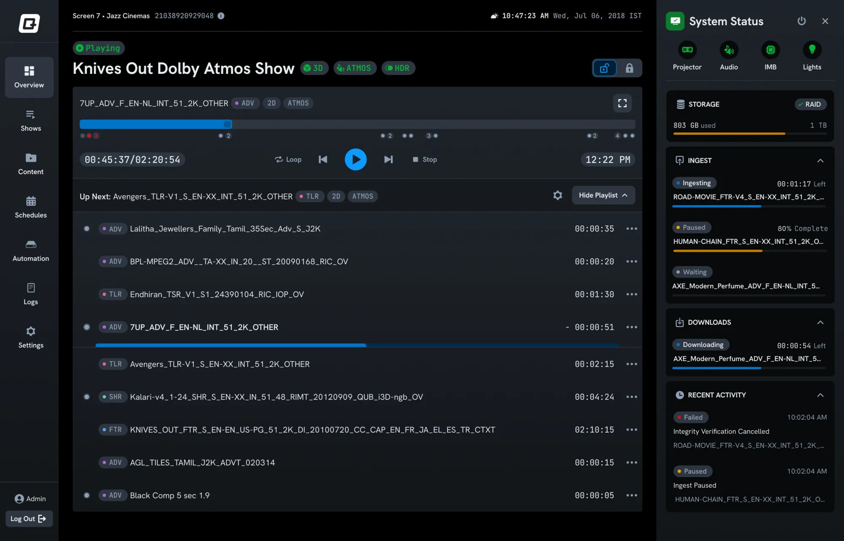The height and width of the screenshot is (541, 844).
Task: Toggle radio dot for Kalari-v4 SHR row
Action: 87,397
